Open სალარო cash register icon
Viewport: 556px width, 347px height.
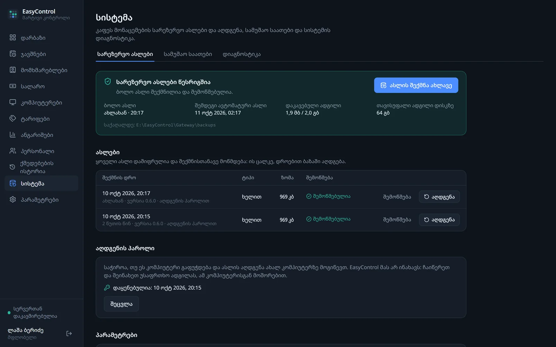tap(13, 86)
